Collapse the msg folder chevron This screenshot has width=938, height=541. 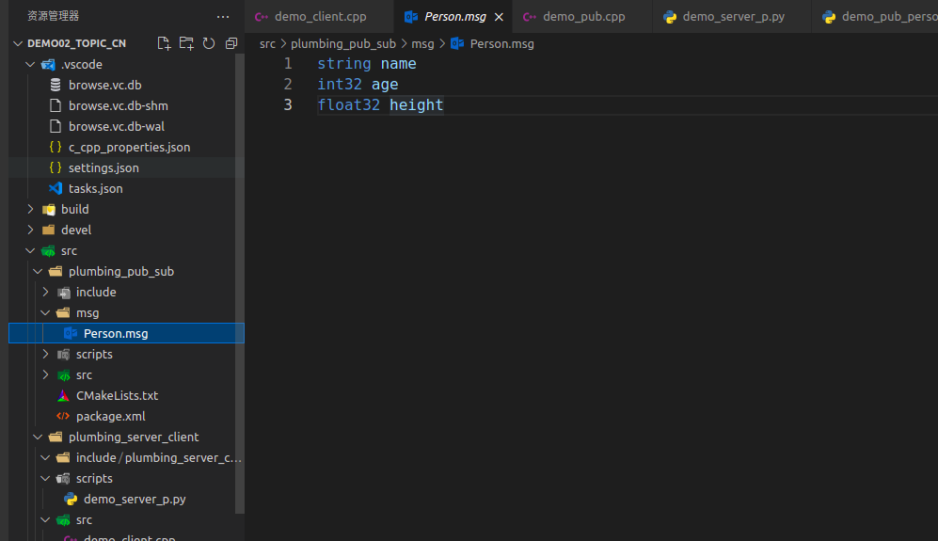click(x=45, y=312)
